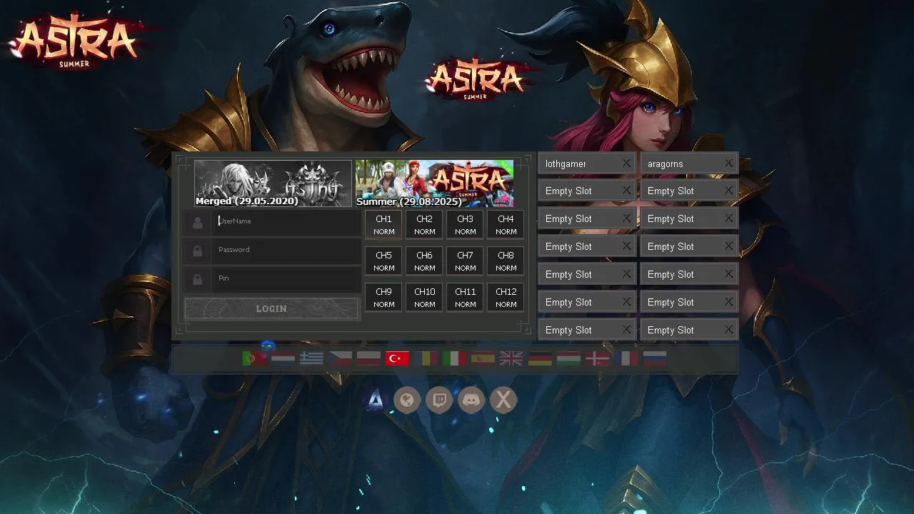Image resolution: width=914 pixels, height=514 pixels.
Task: Choose channel CH2 NORM
Action: click(424, 224)
